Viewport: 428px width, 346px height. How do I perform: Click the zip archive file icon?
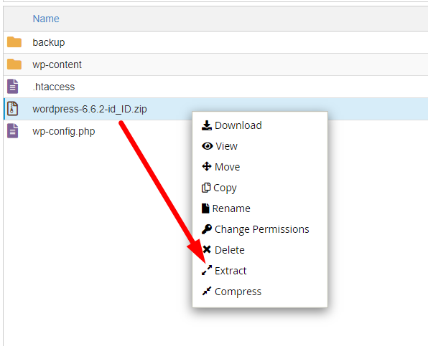tap(12, 109)
